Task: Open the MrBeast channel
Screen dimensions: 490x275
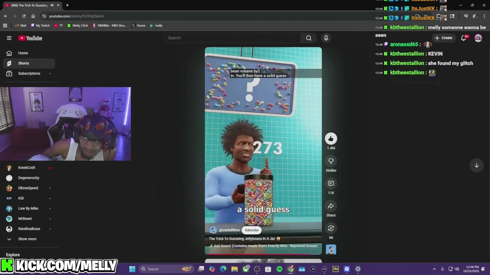Action: click(29, 218)
